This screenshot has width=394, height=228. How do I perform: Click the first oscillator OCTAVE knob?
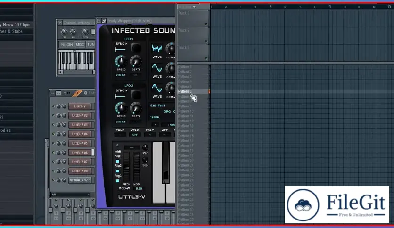click(171, 49)
